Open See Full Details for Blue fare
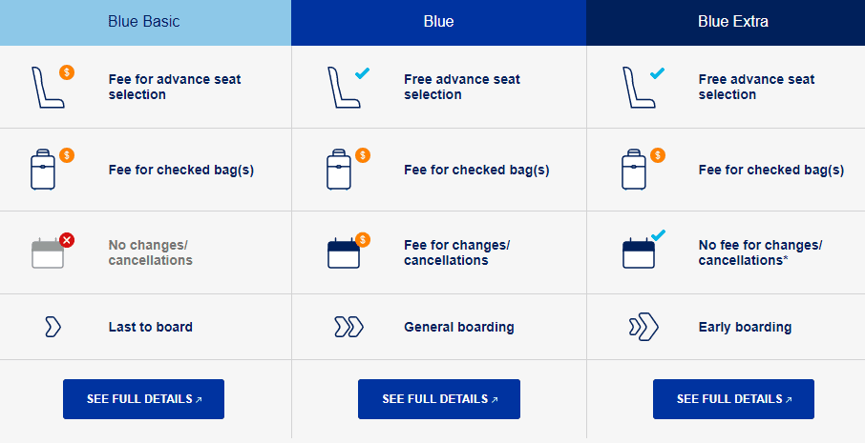Screen dimensions: 865x443 (x=439, y=399)
